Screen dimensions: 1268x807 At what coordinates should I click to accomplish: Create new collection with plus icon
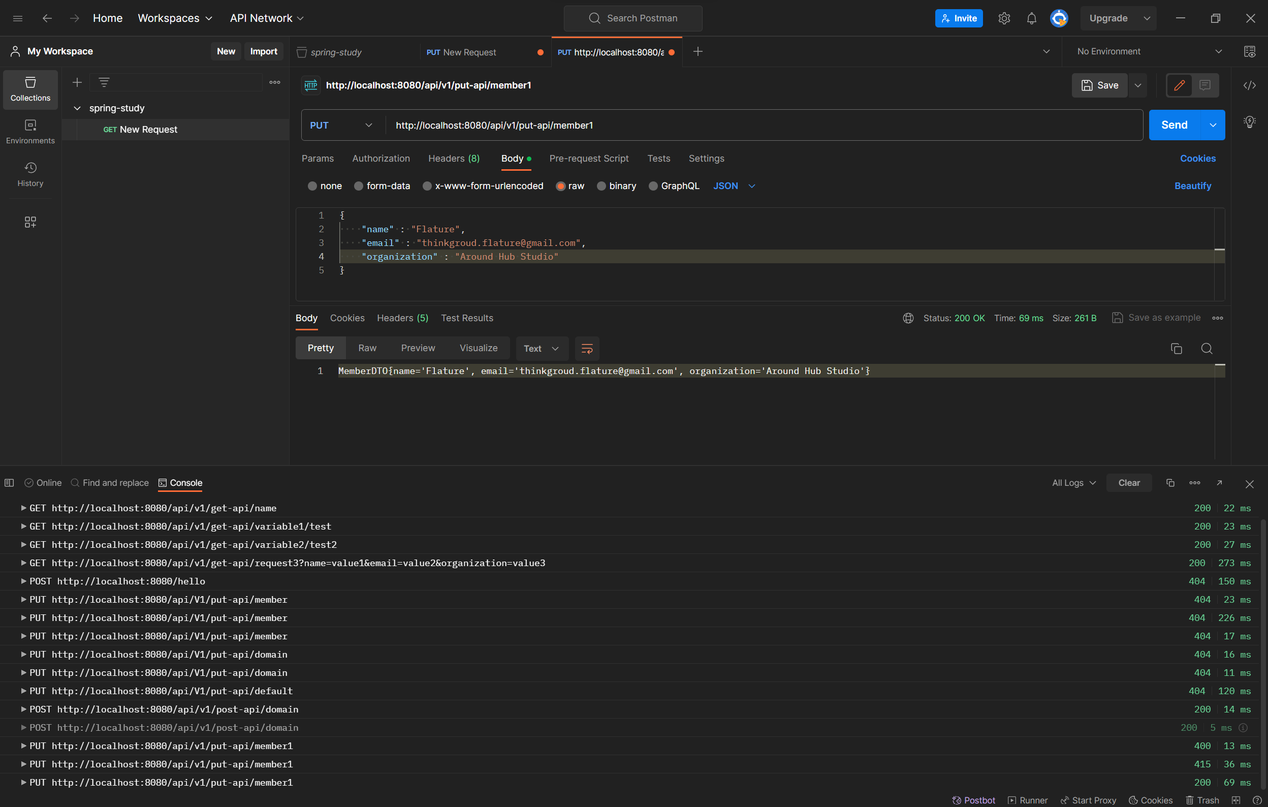pos(77,83)
